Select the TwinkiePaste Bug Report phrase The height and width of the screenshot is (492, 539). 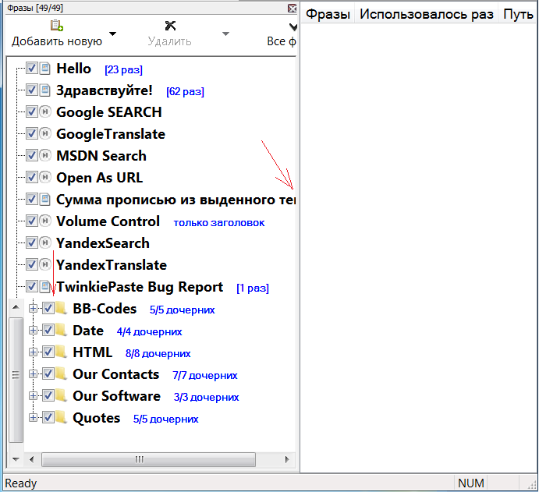[140, 287]
